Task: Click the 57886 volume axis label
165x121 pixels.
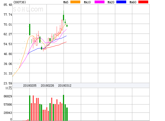Action: pos(8,105)
